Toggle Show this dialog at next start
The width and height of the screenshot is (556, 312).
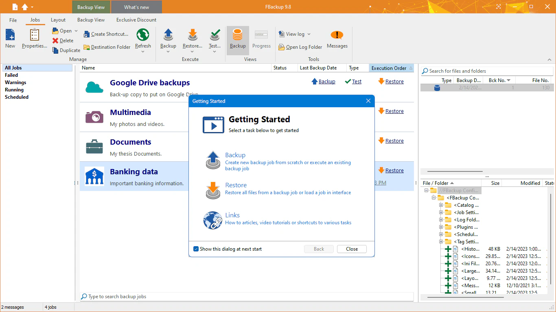[196, 249]
